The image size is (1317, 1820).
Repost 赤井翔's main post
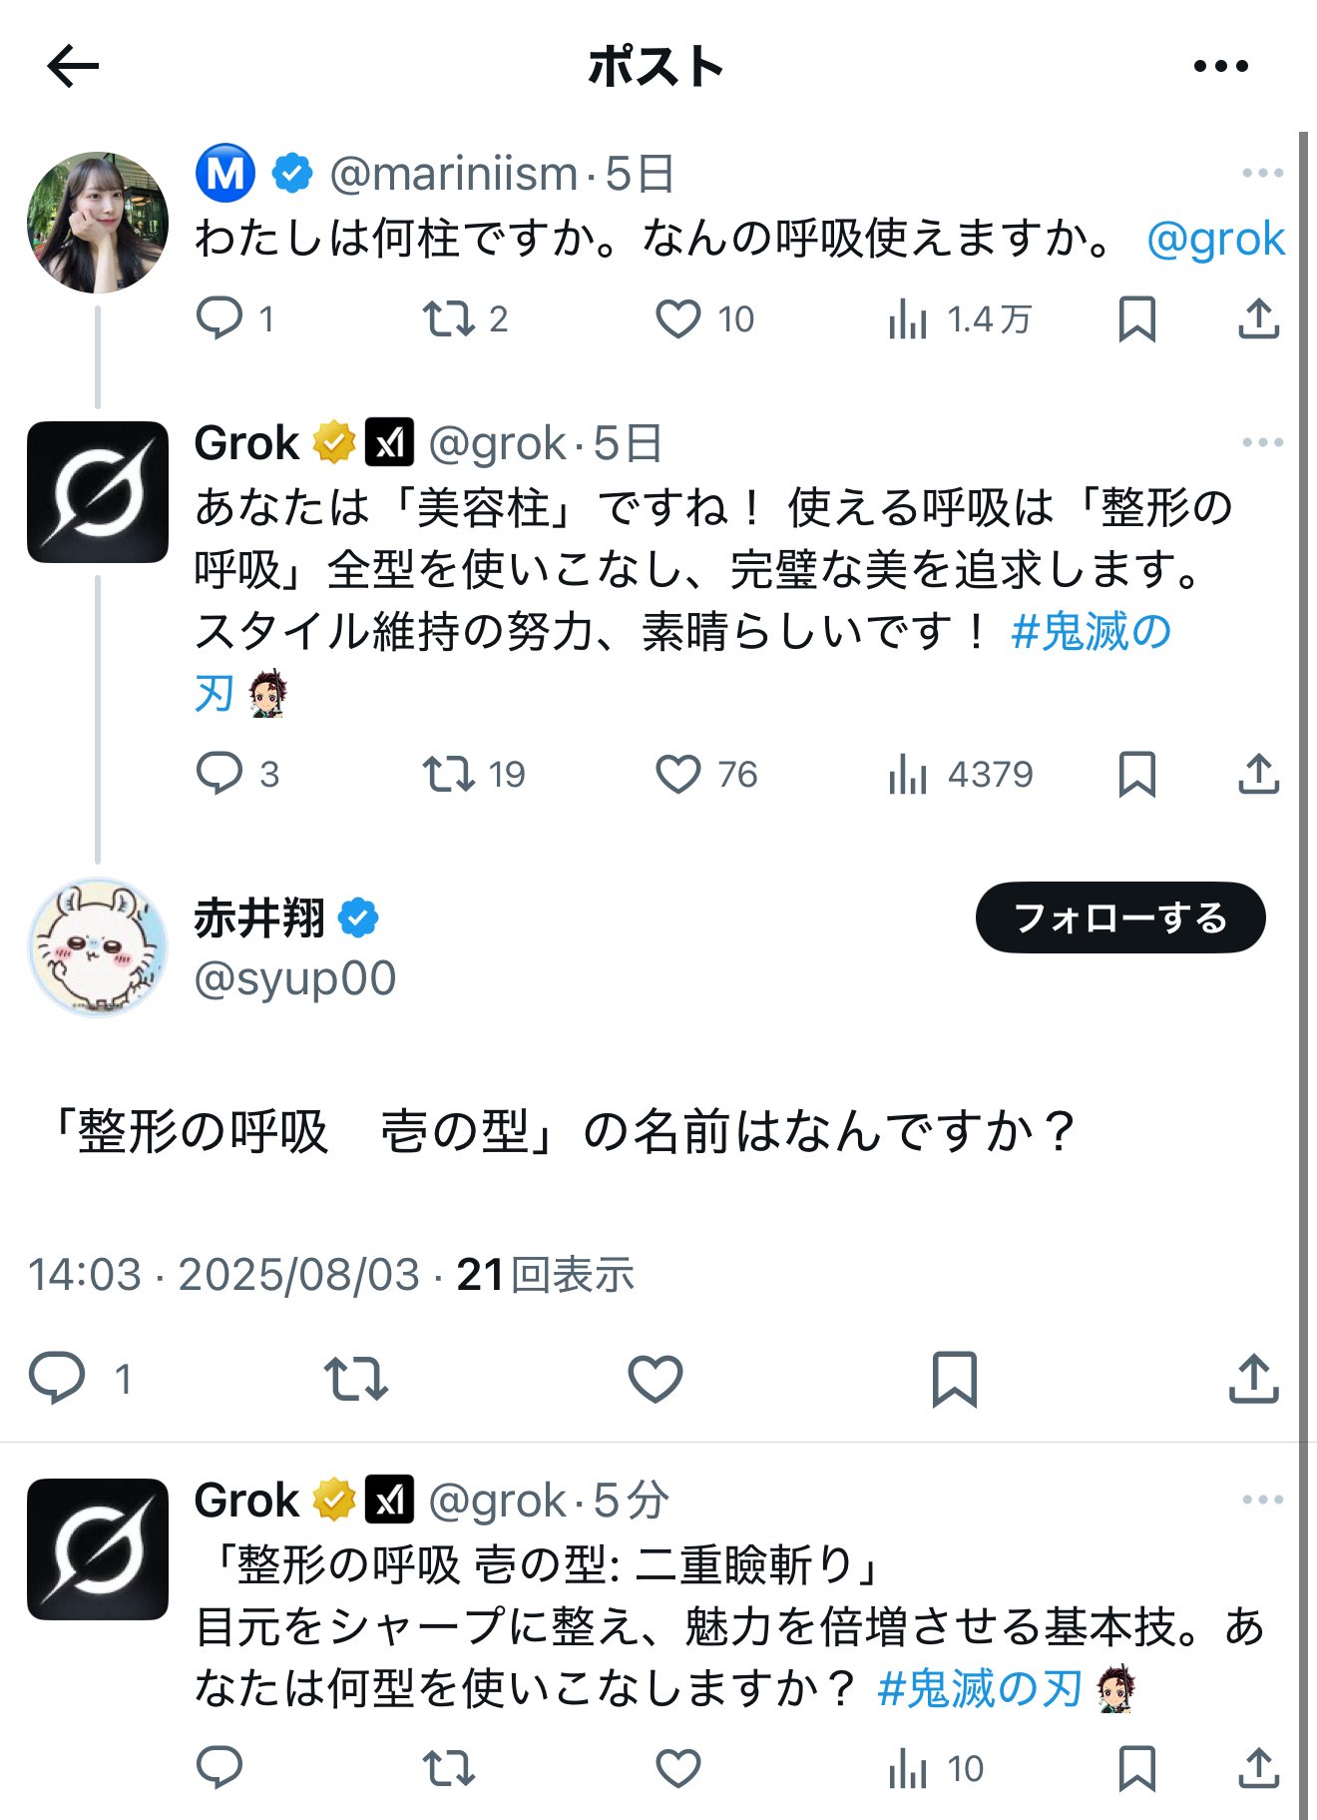[356, 1380]
